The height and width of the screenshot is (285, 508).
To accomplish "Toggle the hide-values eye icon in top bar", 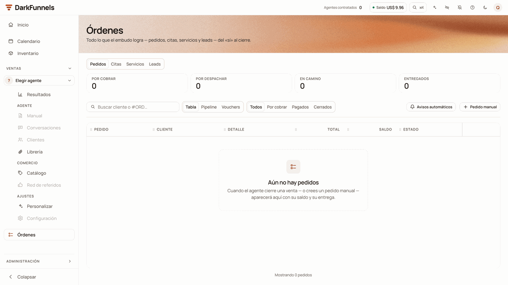I will point(447,8).
